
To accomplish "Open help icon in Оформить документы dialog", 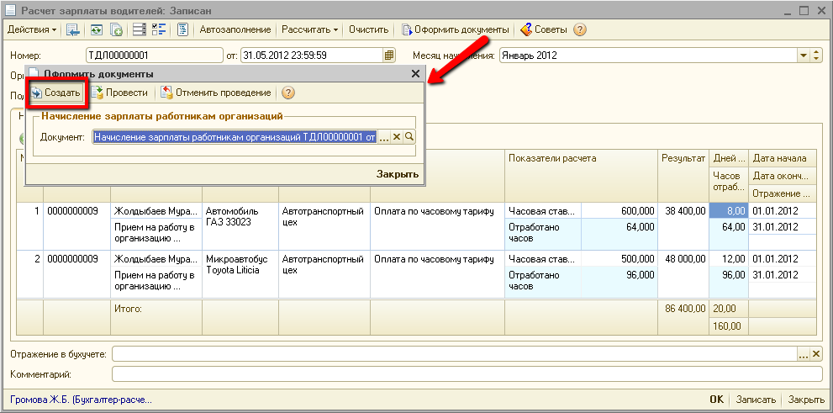I will [288, 93].
